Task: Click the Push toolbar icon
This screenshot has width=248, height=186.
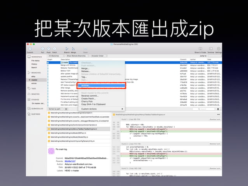Action: [x=49, y=49]
